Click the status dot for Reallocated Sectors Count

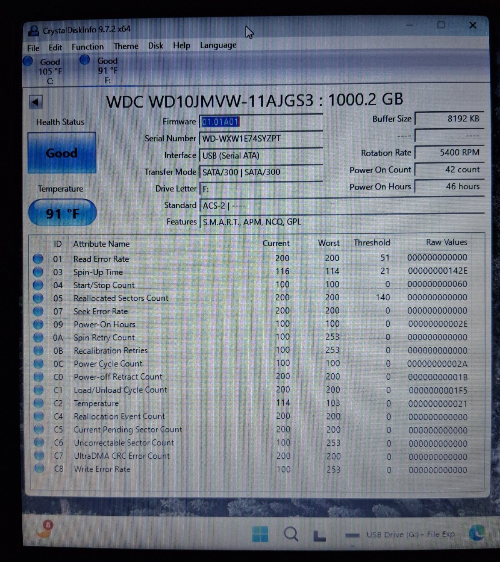click(x=38, y=298)
